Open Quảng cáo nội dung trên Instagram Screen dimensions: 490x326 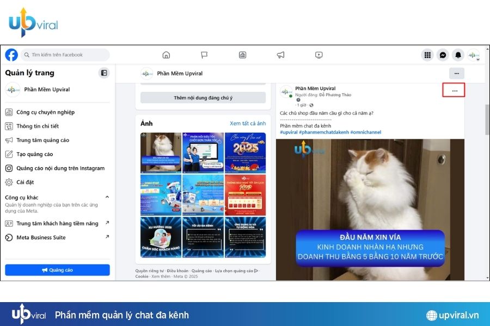[x=57, y=168]
